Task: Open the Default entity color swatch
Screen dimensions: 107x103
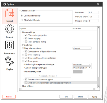Action: click(x=78, y=72)
